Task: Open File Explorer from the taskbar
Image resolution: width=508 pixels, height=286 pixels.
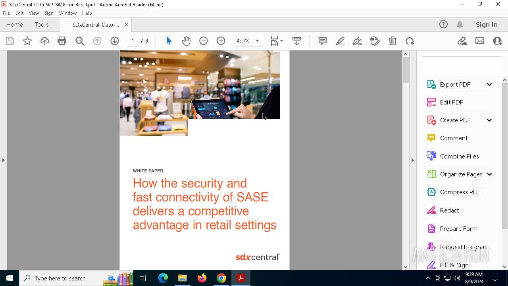Action: [x=183, y=278]
